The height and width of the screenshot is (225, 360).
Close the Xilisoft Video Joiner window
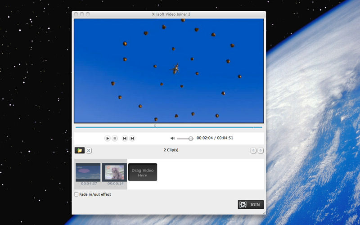click(76, 14)
